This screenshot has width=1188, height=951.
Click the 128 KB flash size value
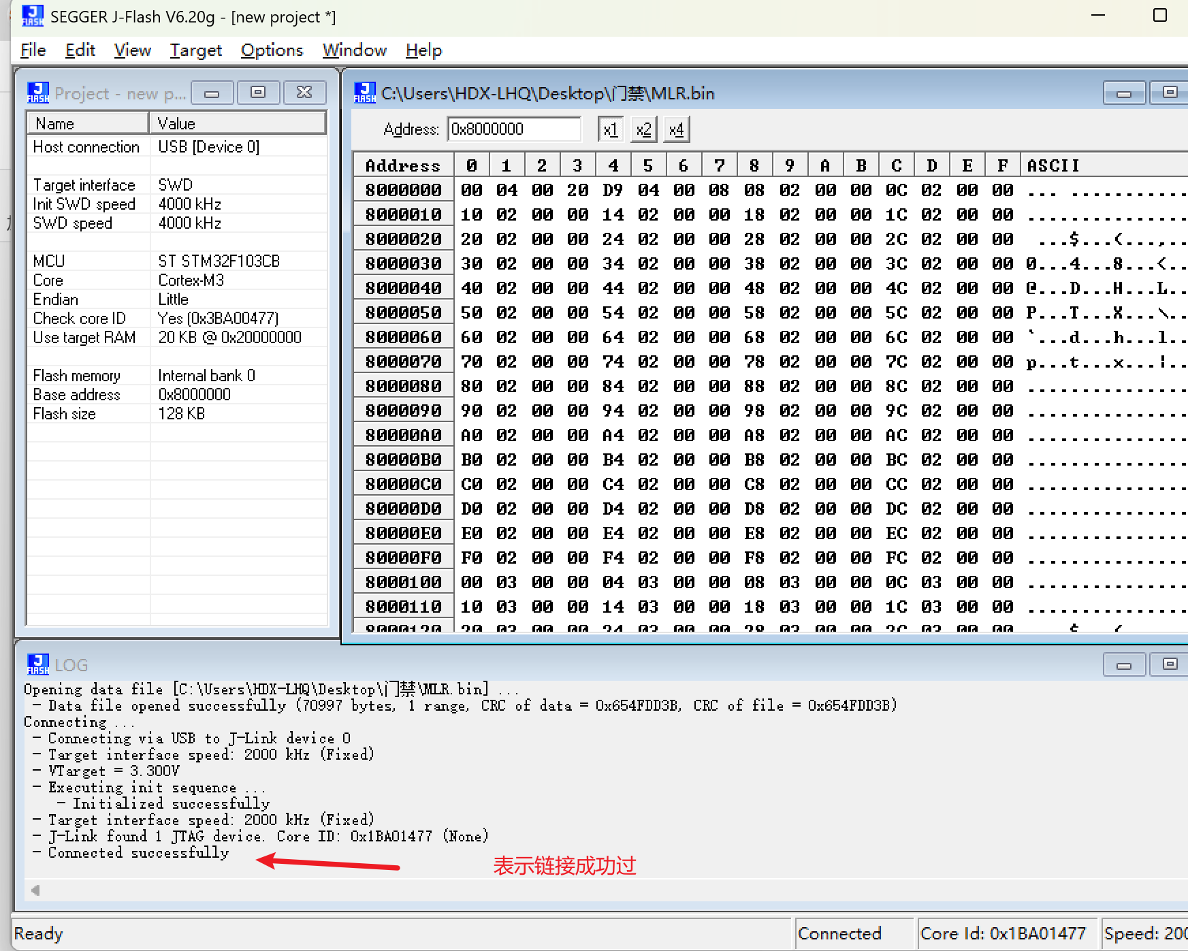coord(182,414)
